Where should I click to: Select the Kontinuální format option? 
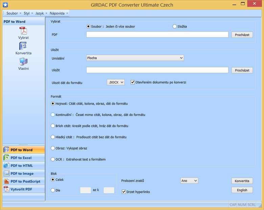[x=53, y=115]
